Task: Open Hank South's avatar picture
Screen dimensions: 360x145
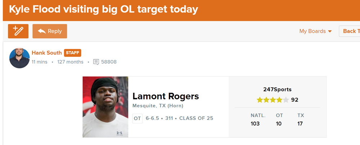Action: coord(19,58)
